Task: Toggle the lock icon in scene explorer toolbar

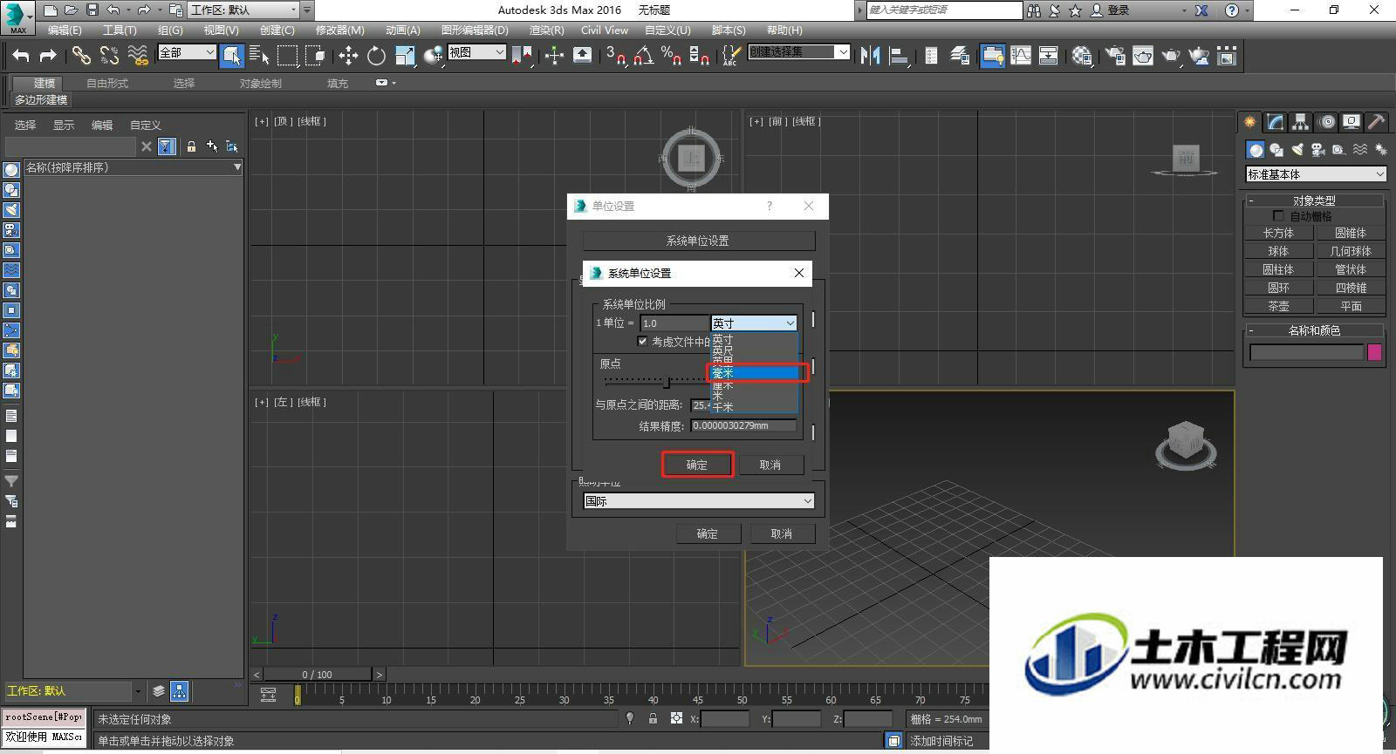Action: 191,146
